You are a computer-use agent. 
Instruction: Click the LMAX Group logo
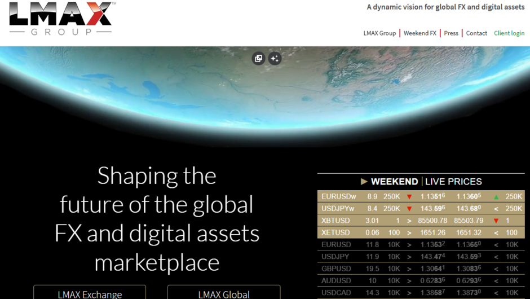62,19
